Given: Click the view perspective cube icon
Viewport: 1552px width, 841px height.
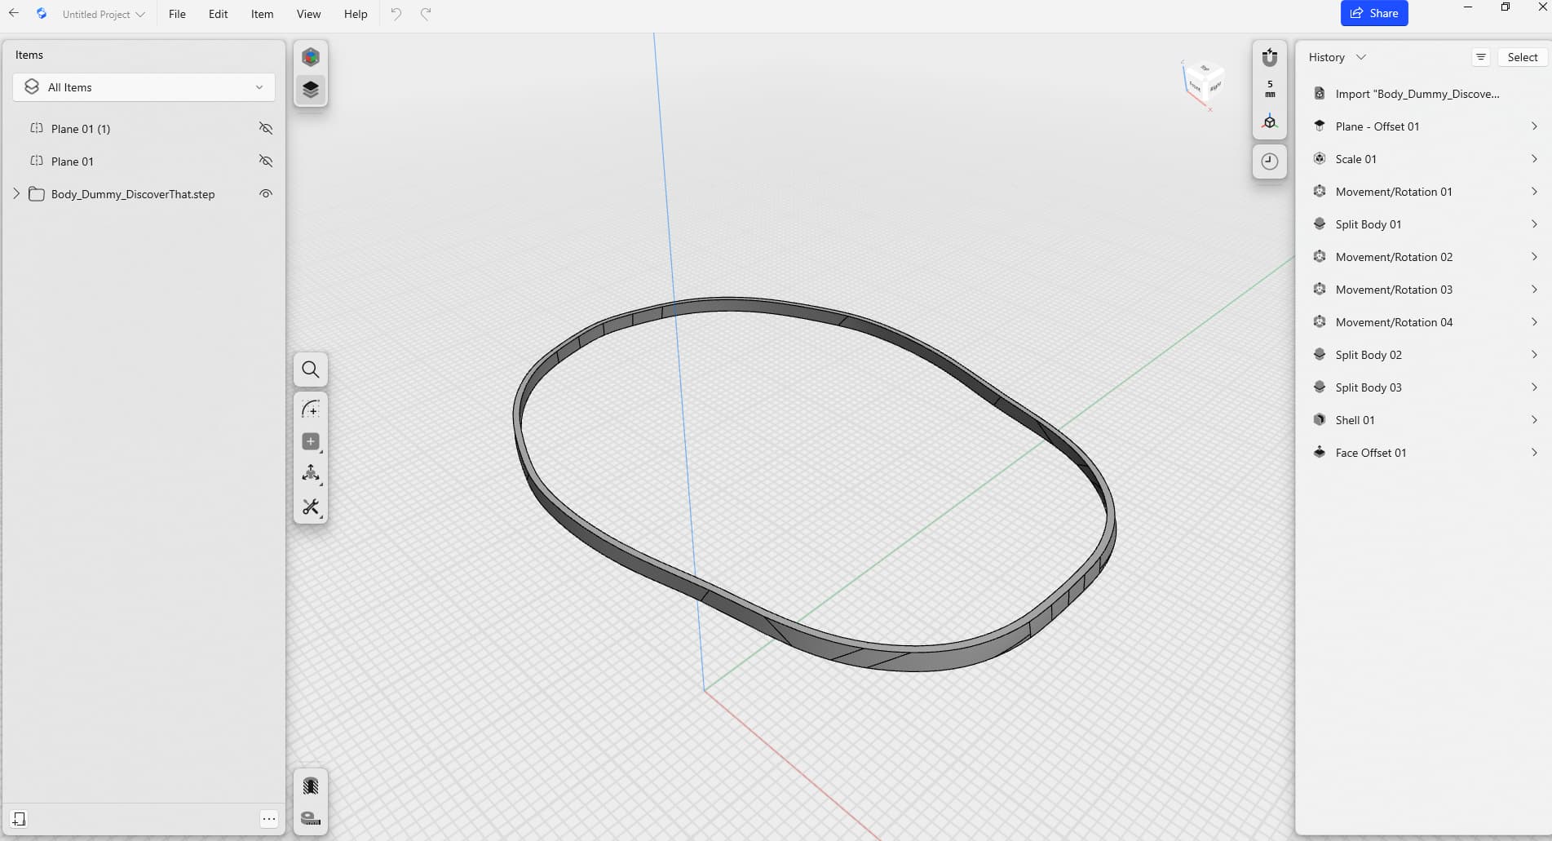Looking at the screenshot, I should tap(1270, 122).
